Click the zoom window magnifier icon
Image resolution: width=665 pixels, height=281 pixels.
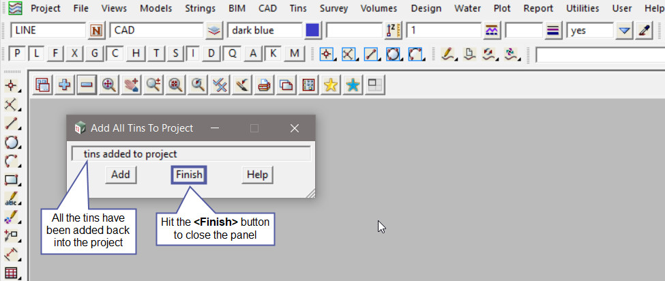click(x=175, y=85)
